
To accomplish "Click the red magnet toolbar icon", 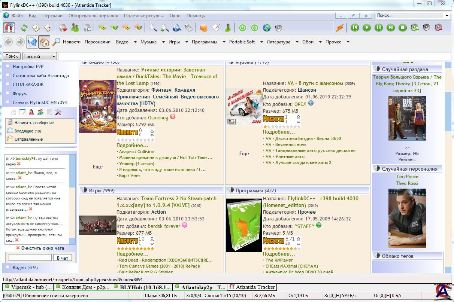I will click(x=9, y=28).
